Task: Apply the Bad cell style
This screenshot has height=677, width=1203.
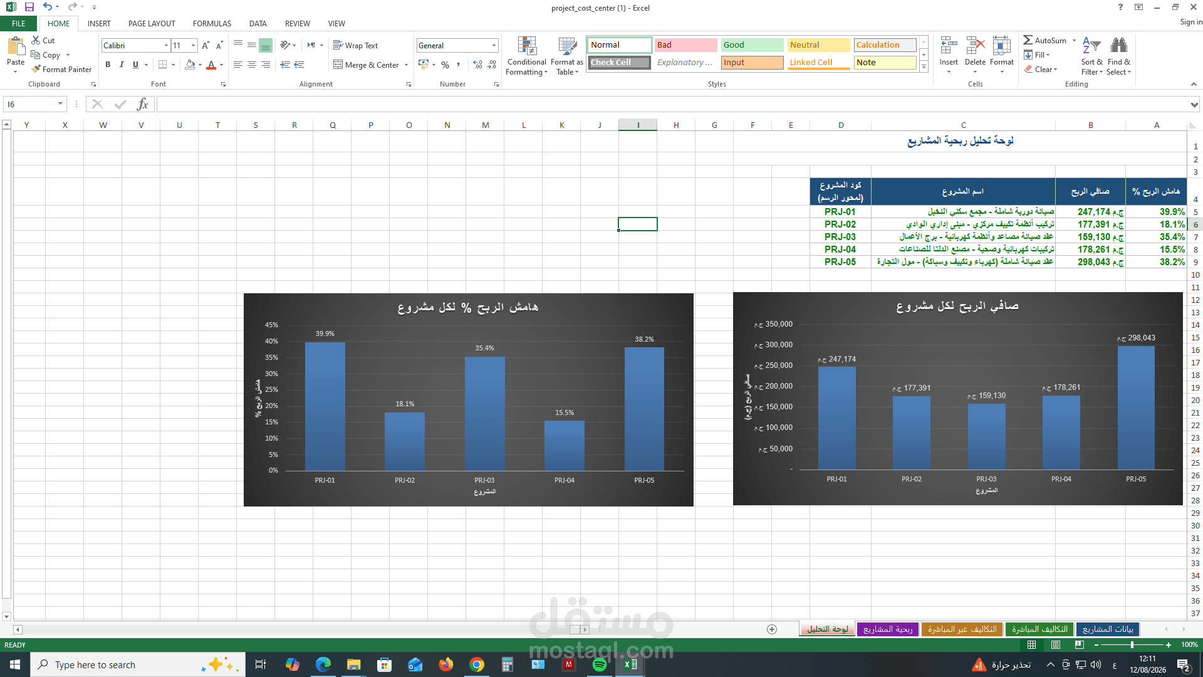Action: click(685, 45)
